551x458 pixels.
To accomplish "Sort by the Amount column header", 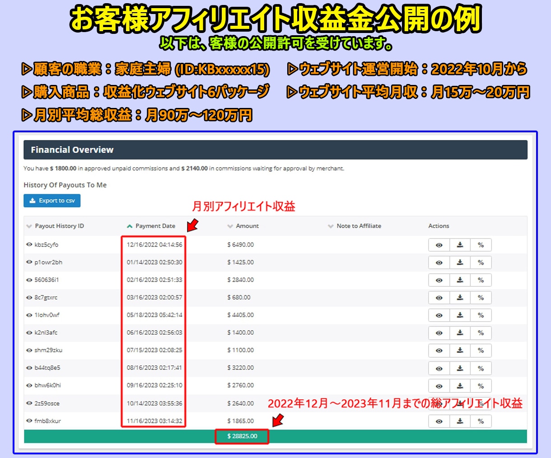I will pos(243,226).
